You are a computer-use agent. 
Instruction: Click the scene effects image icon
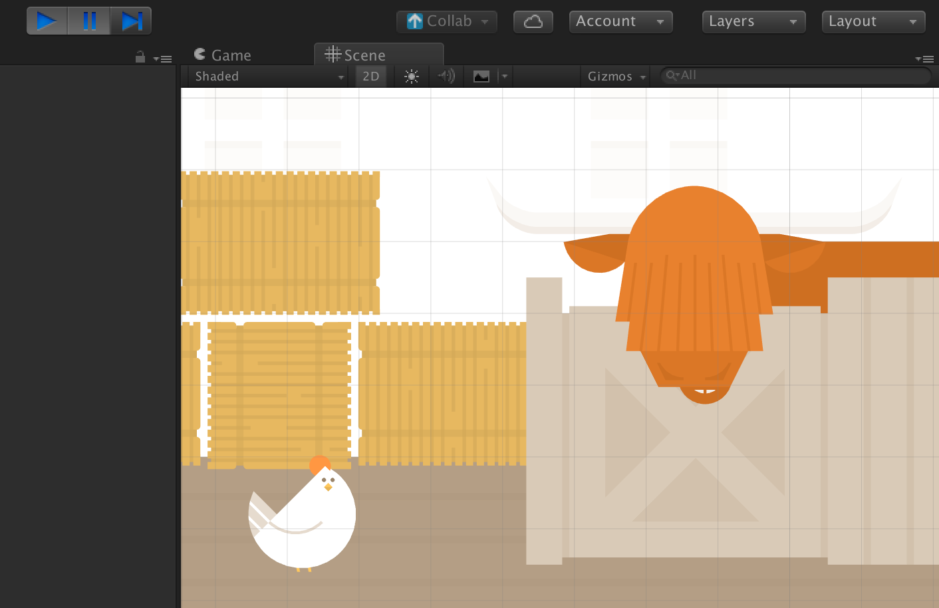tap(482, 76)
